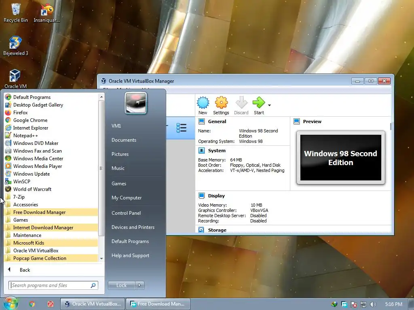Expand the Accessories folder
This screenshot has height=310, width=414.
51,205
